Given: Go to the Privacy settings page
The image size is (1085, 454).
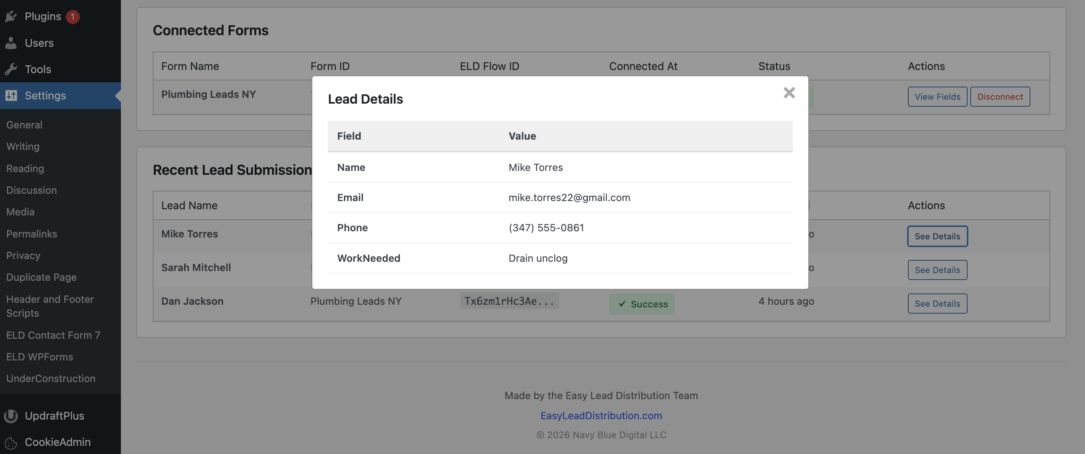Looking at the screenshot, I should point(23,255).
